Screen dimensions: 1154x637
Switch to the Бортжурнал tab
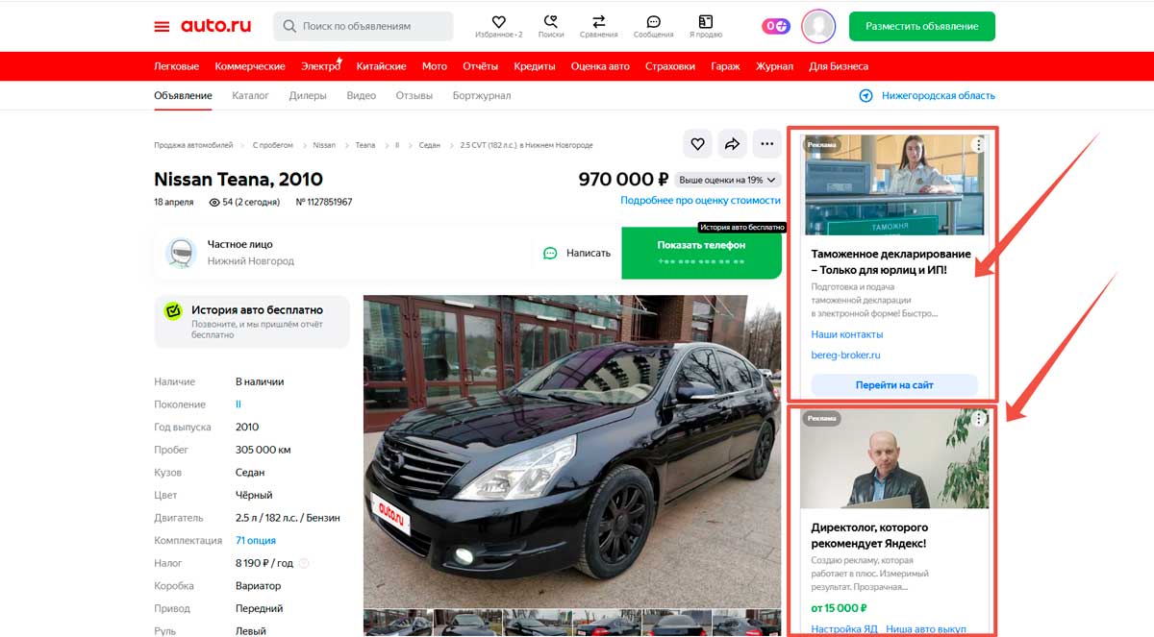pyautogui.click(x=482, y=96)
